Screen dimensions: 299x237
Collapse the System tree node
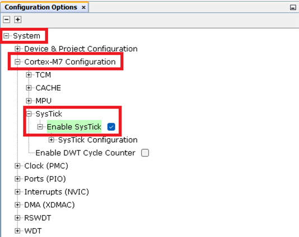(x=6, y=36)
